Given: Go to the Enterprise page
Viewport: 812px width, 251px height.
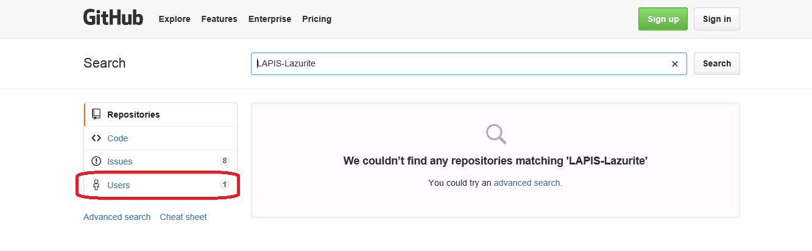Looking at the screenshot, I should (x=270, y=19).
